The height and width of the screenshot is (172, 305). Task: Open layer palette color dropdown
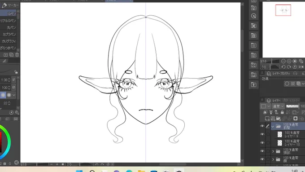[x=266, y=106]
